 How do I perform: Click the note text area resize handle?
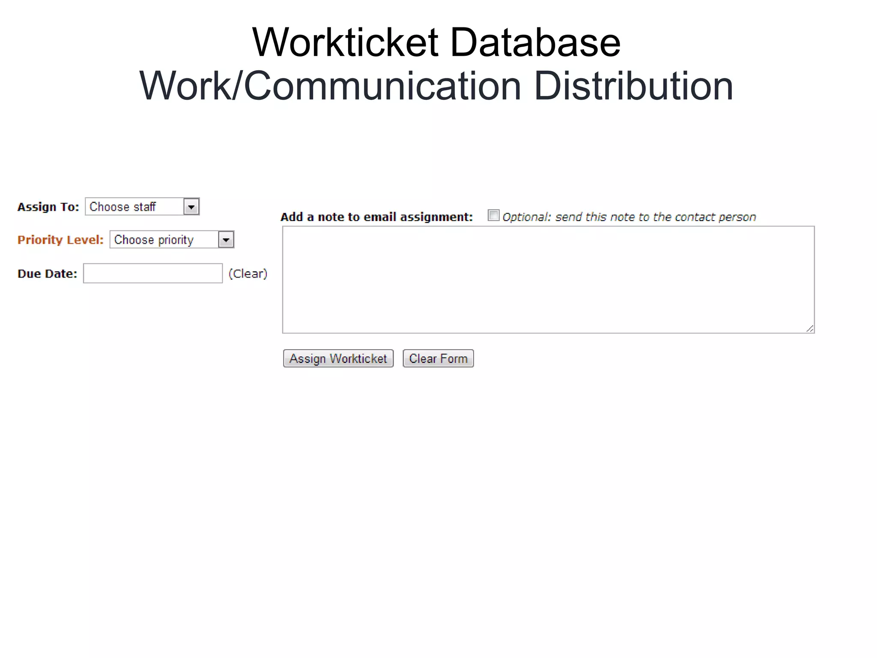[x=809, y=329]
